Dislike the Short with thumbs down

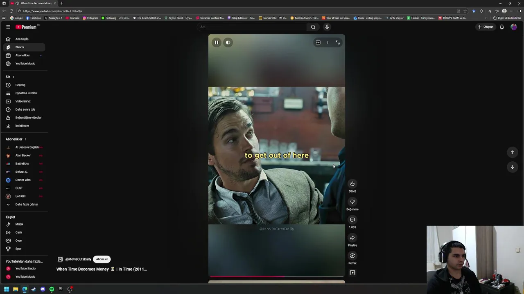[x=352, y=202]
